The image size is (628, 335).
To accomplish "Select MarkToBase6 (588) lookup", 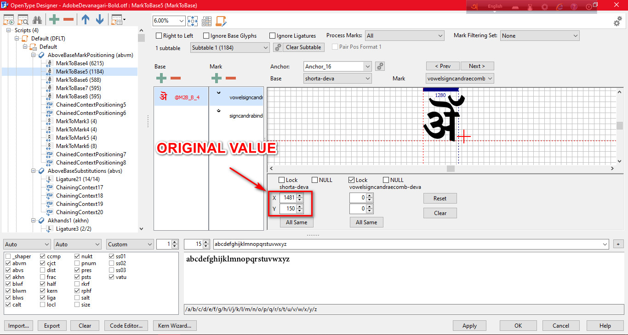I will pyautogui.click(x=78, y=80).
